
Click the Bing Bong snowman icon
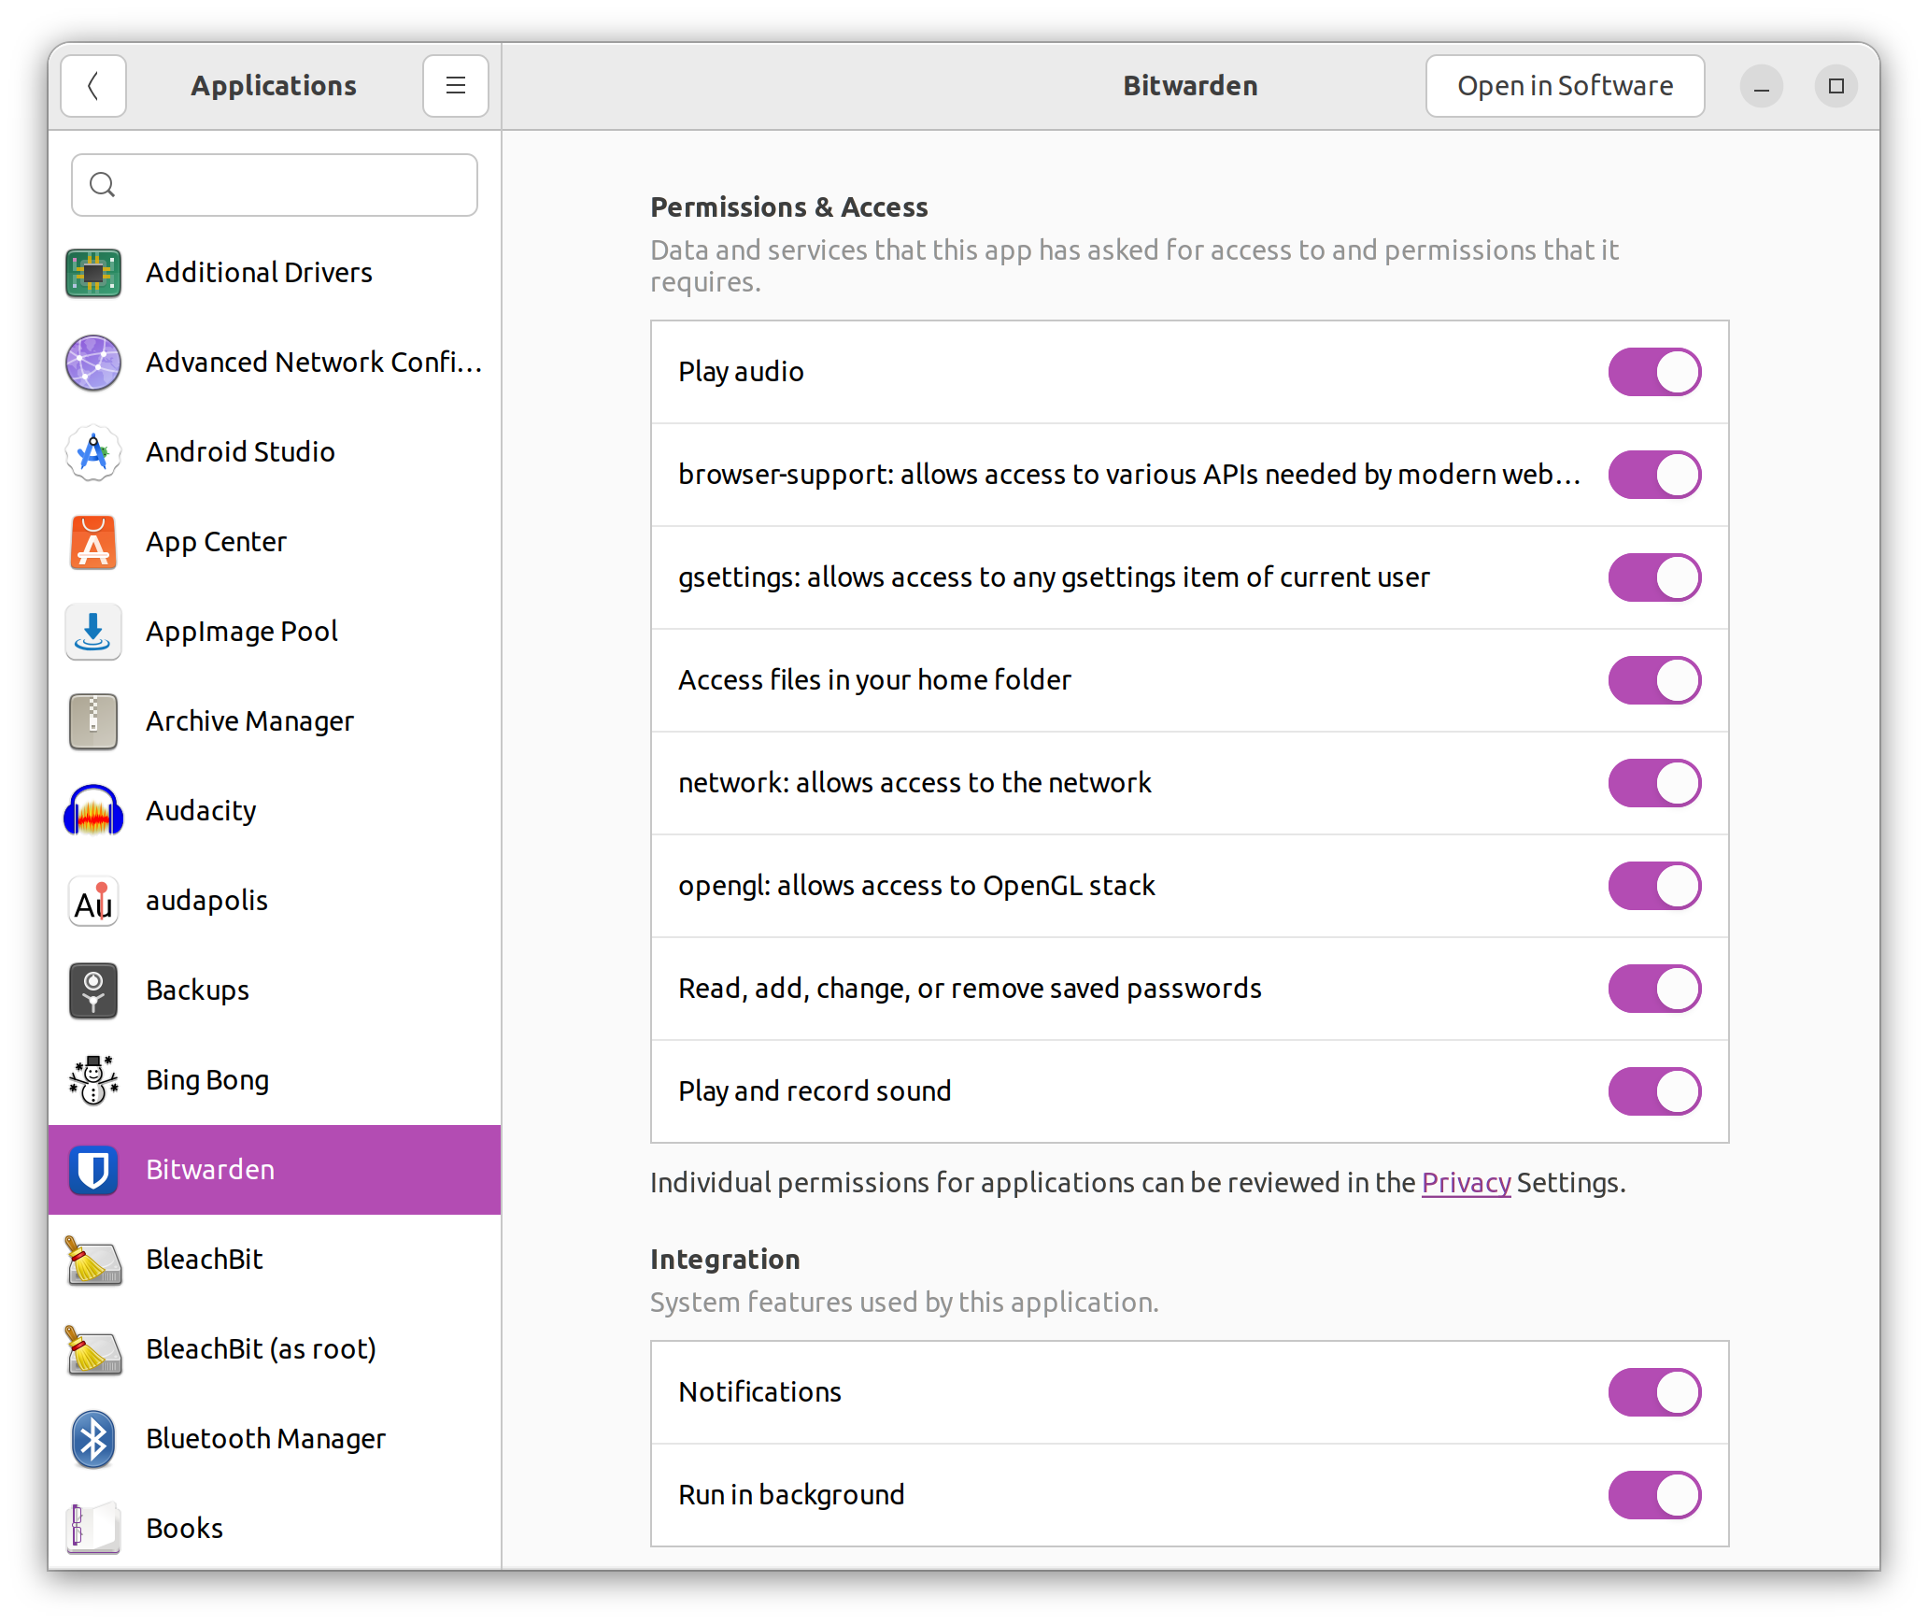93,1080
